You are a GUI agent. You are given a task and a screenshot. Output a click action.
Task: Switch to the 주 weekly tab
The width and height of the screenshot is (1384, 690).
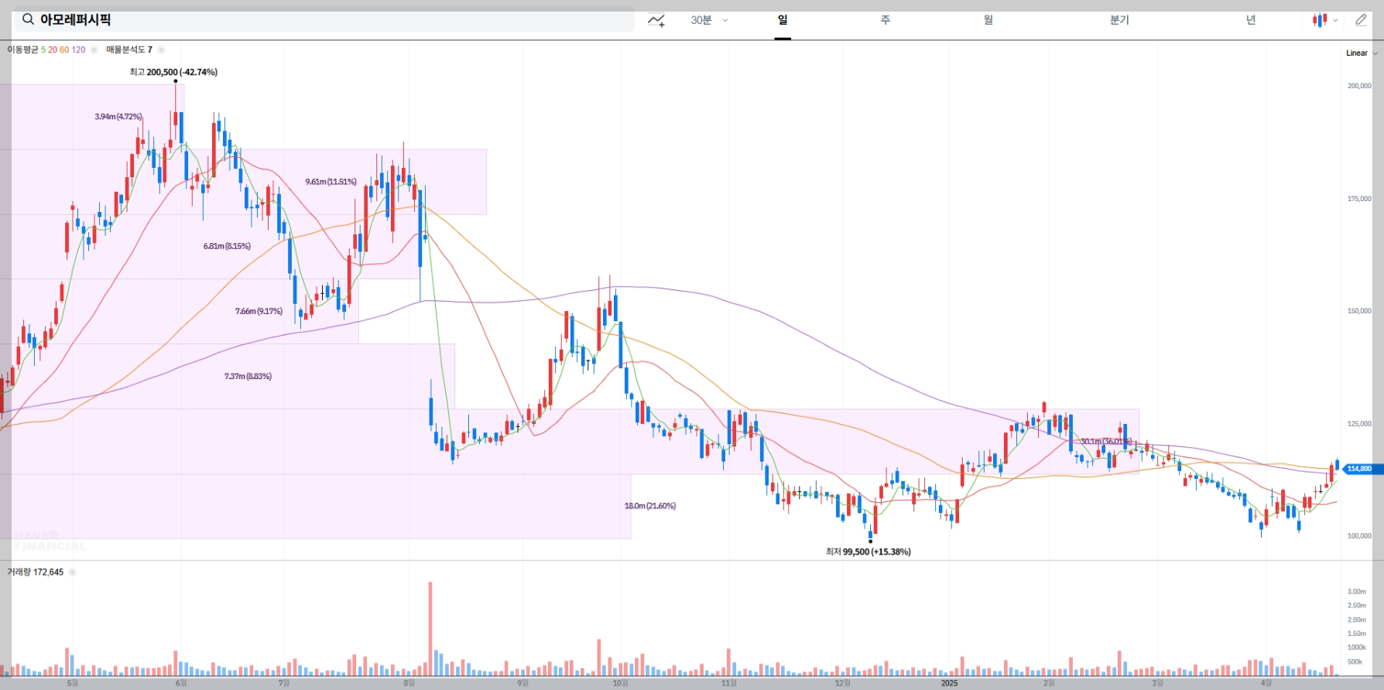pos(886,20)
